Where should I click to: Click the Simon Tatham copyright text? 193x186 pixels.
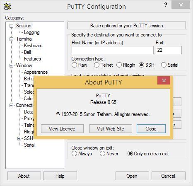coord(103,114)
